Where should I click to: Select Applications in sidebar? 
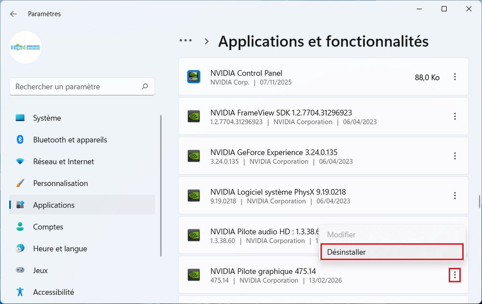[x=82, y=205]
